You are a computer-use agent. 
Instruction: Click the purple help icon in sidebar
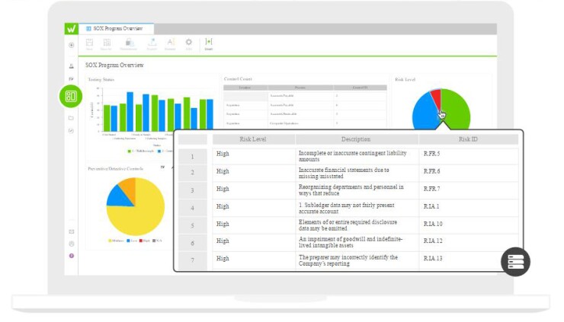[x=72, y=256]
